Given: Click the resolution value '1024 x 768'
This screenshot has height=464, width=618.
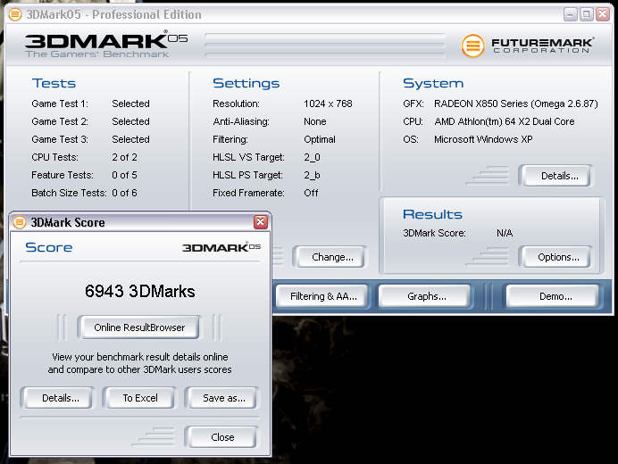Looking at the screenshot, I should coord(328,104).
